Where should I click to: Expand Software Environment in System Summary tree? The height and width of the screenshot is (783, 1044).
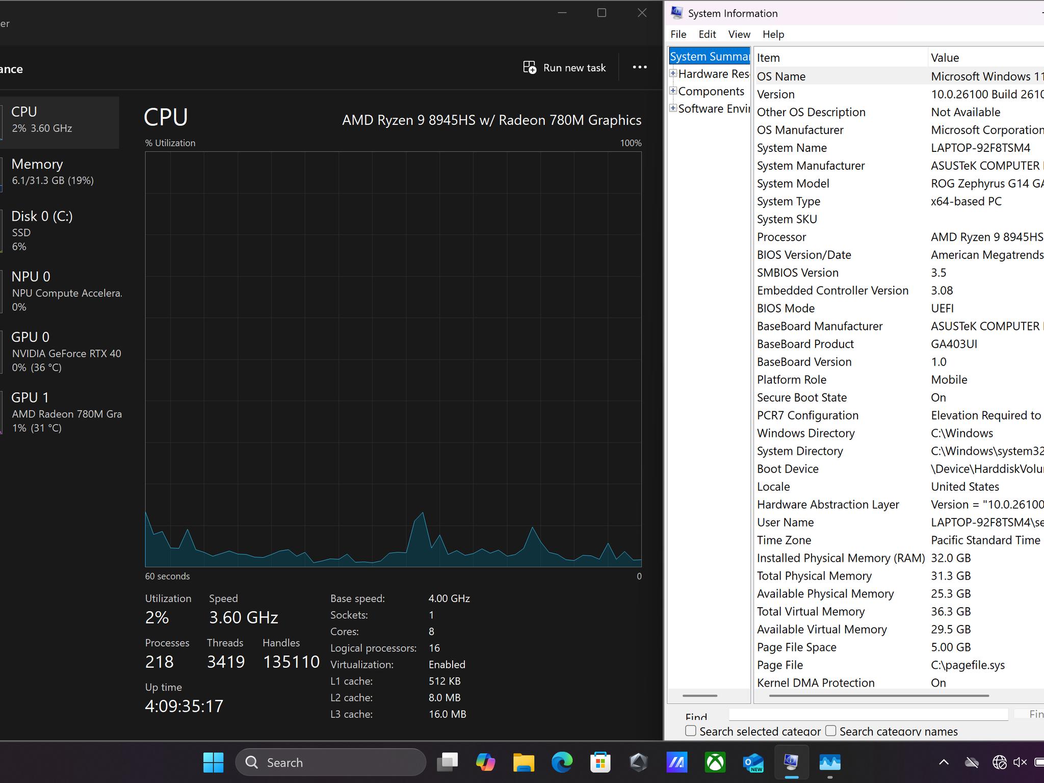tap(673, 108)
